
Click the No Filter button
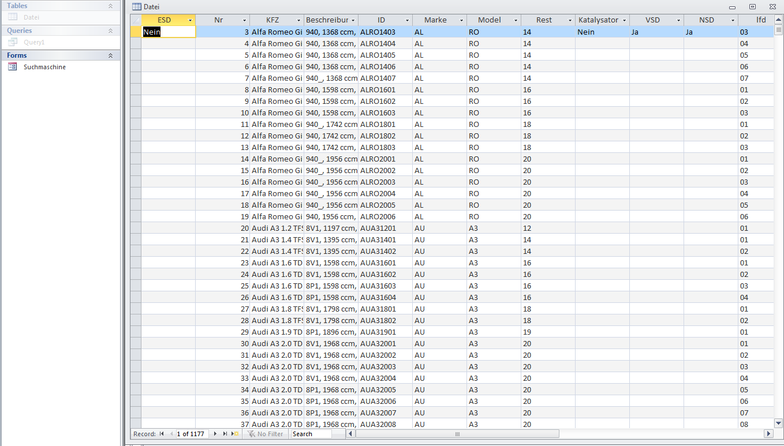(266, 434)
